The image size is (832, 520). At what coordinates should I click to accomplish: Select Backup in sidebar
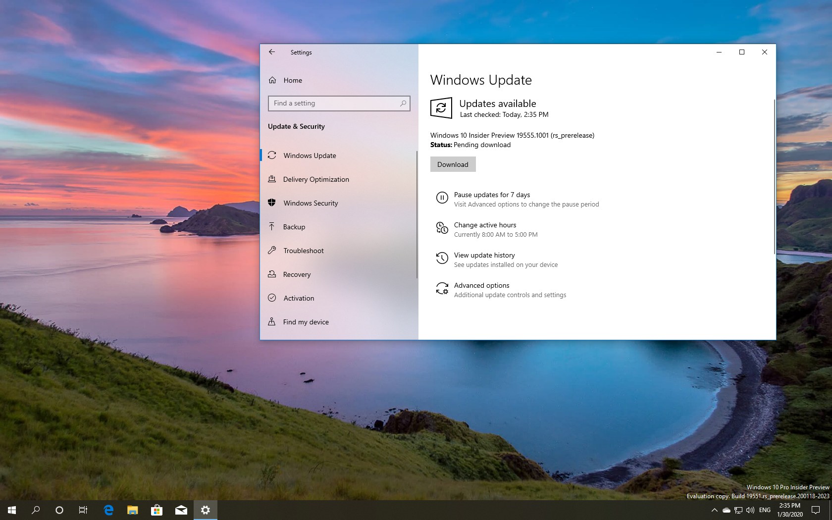tap(339, 227)
